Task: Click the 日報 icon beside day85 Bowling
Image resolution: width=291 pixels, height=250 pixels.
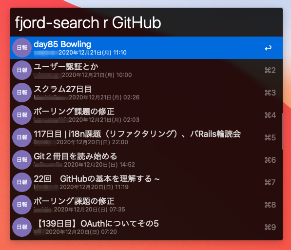Action: (22, 48)
